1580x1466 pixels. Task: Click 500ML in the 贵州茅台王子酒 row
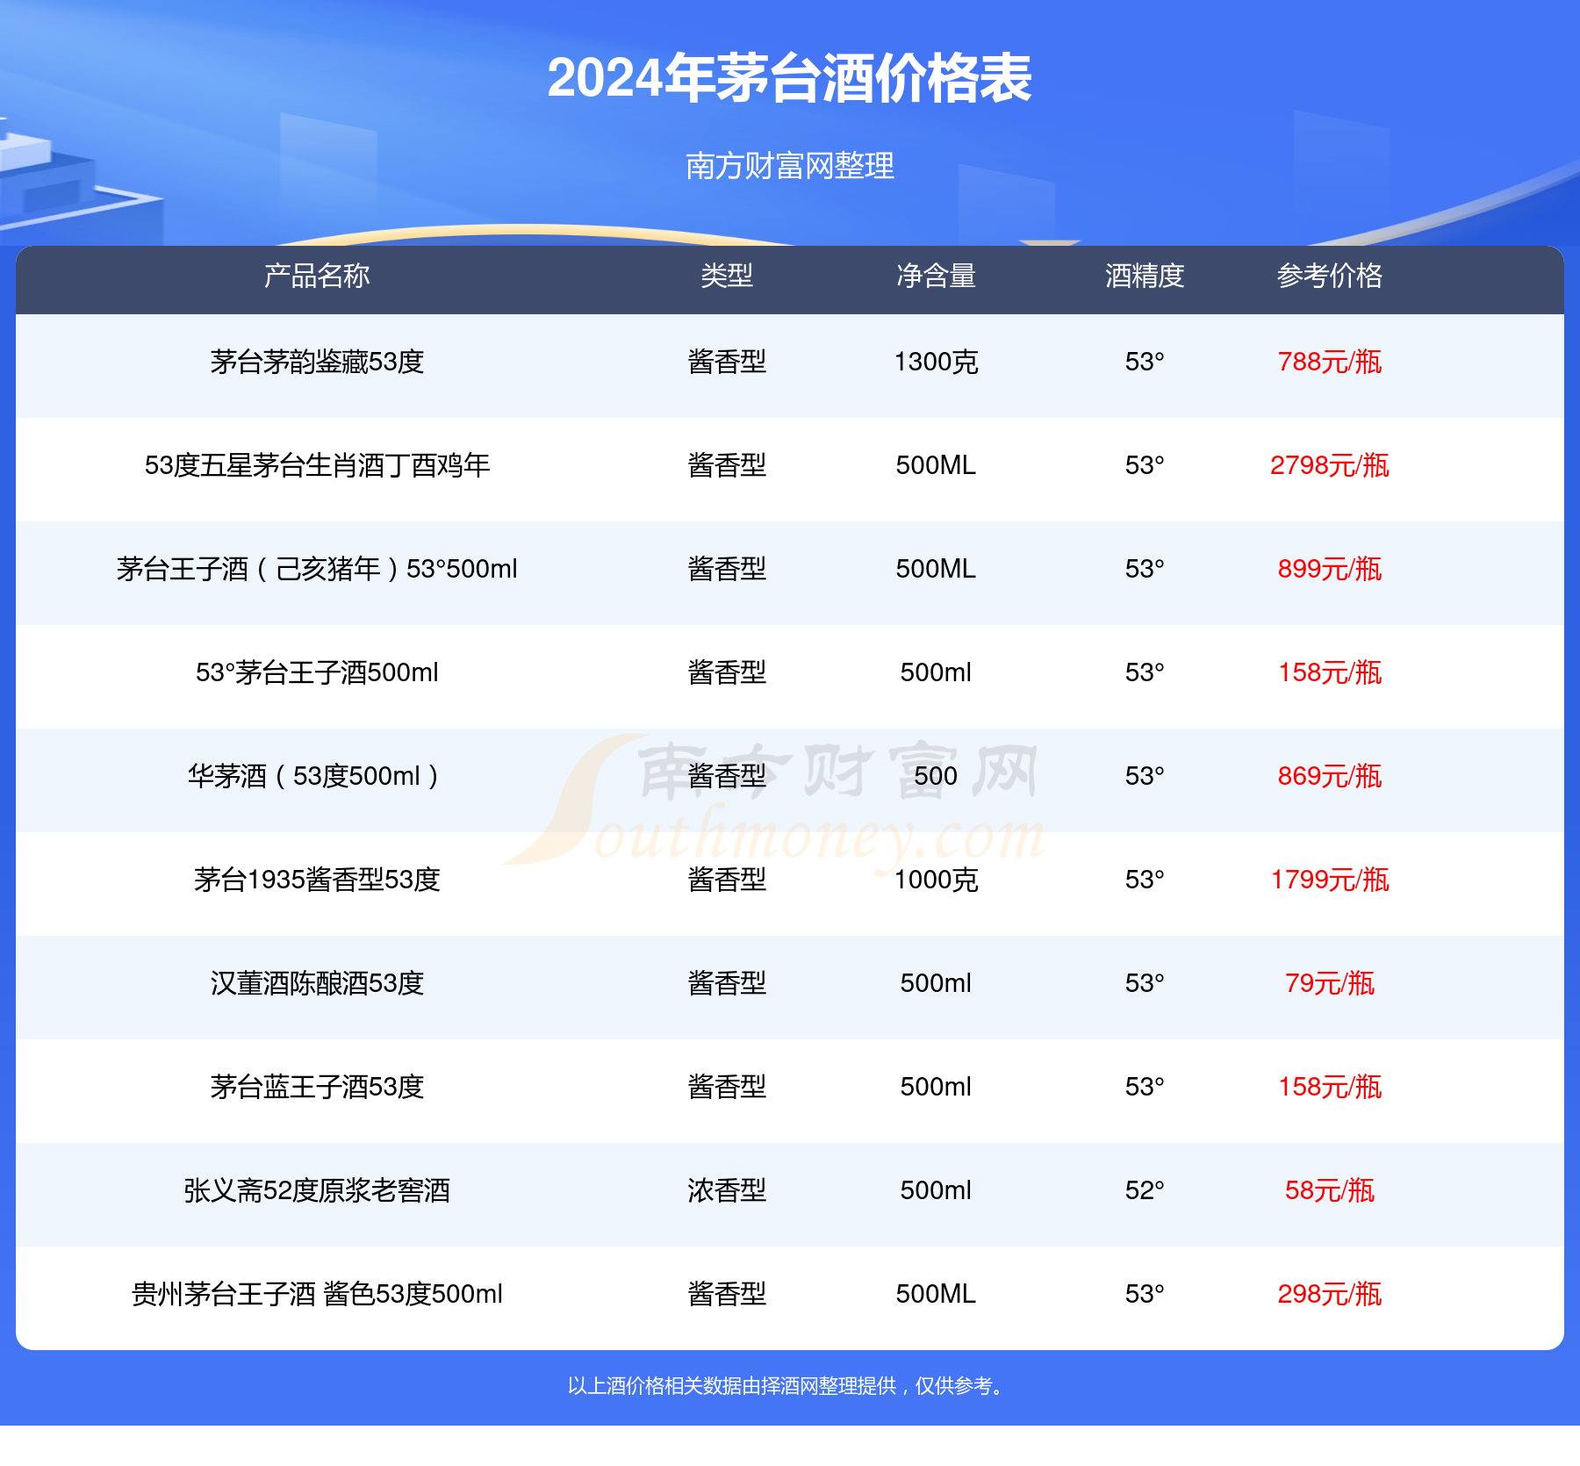point(936,1294)
